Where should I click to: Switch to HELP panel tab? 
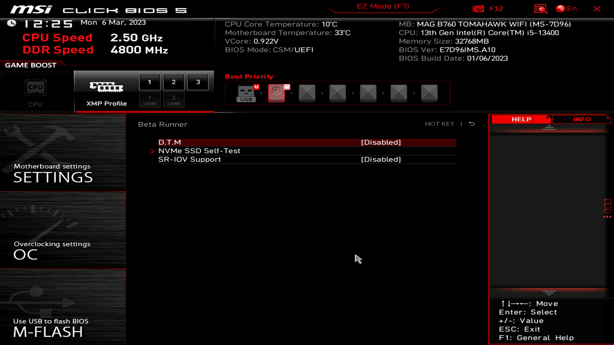coord(521,119)
